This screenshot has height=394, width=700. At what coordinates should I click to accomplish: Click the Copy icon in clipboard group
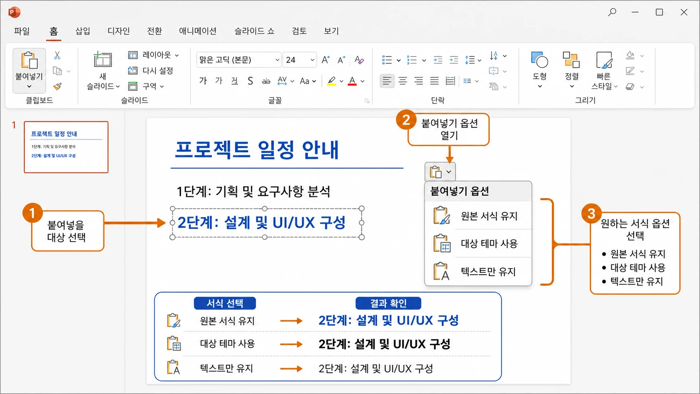(x=57, y=71)
